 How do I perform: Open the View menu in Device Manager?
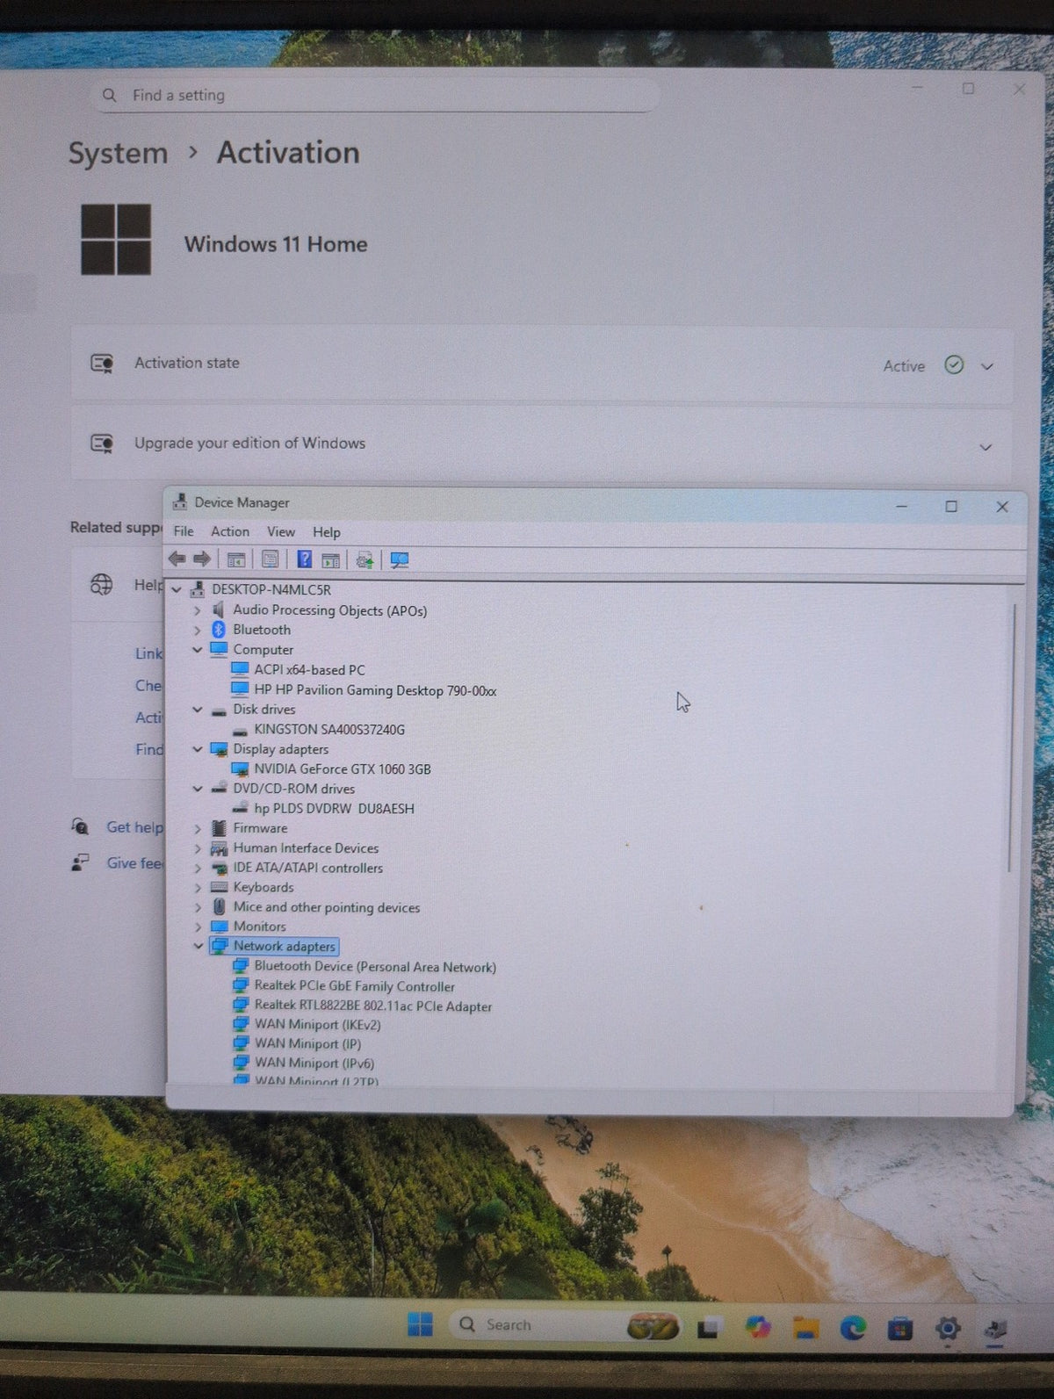281,531
